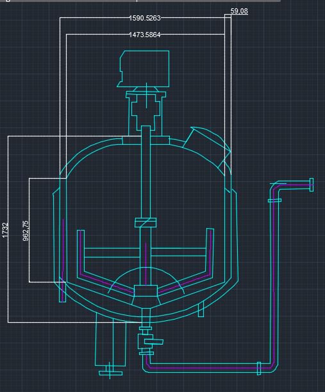Select the discharge valve below the vessel
Image resolution: width=325 pixels, height=392 pixels.
click(149, 341)
